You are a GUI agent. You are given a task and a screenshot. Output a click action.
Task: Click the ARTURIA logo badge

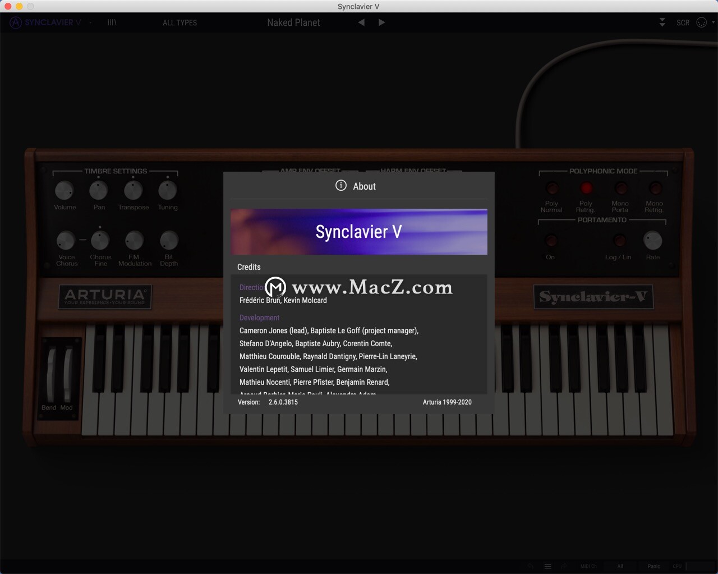point(105,296)
